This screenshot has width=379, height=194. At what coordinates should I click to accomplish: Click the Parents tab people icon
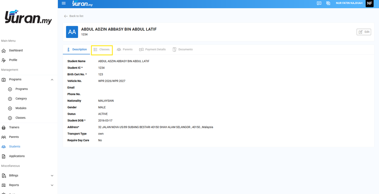coord(119,50)
